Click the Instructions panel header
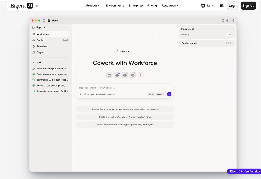Screen dimensions: 261x179 pyautogui.click(x=188, y=29)
